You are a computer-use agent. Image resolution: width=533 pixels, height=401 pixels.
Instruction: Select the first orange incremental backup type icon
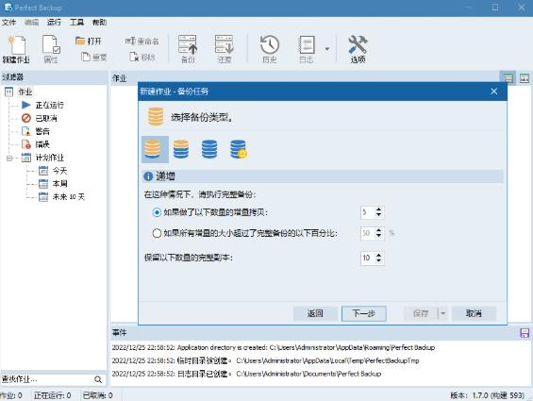(x=155, y=149)
